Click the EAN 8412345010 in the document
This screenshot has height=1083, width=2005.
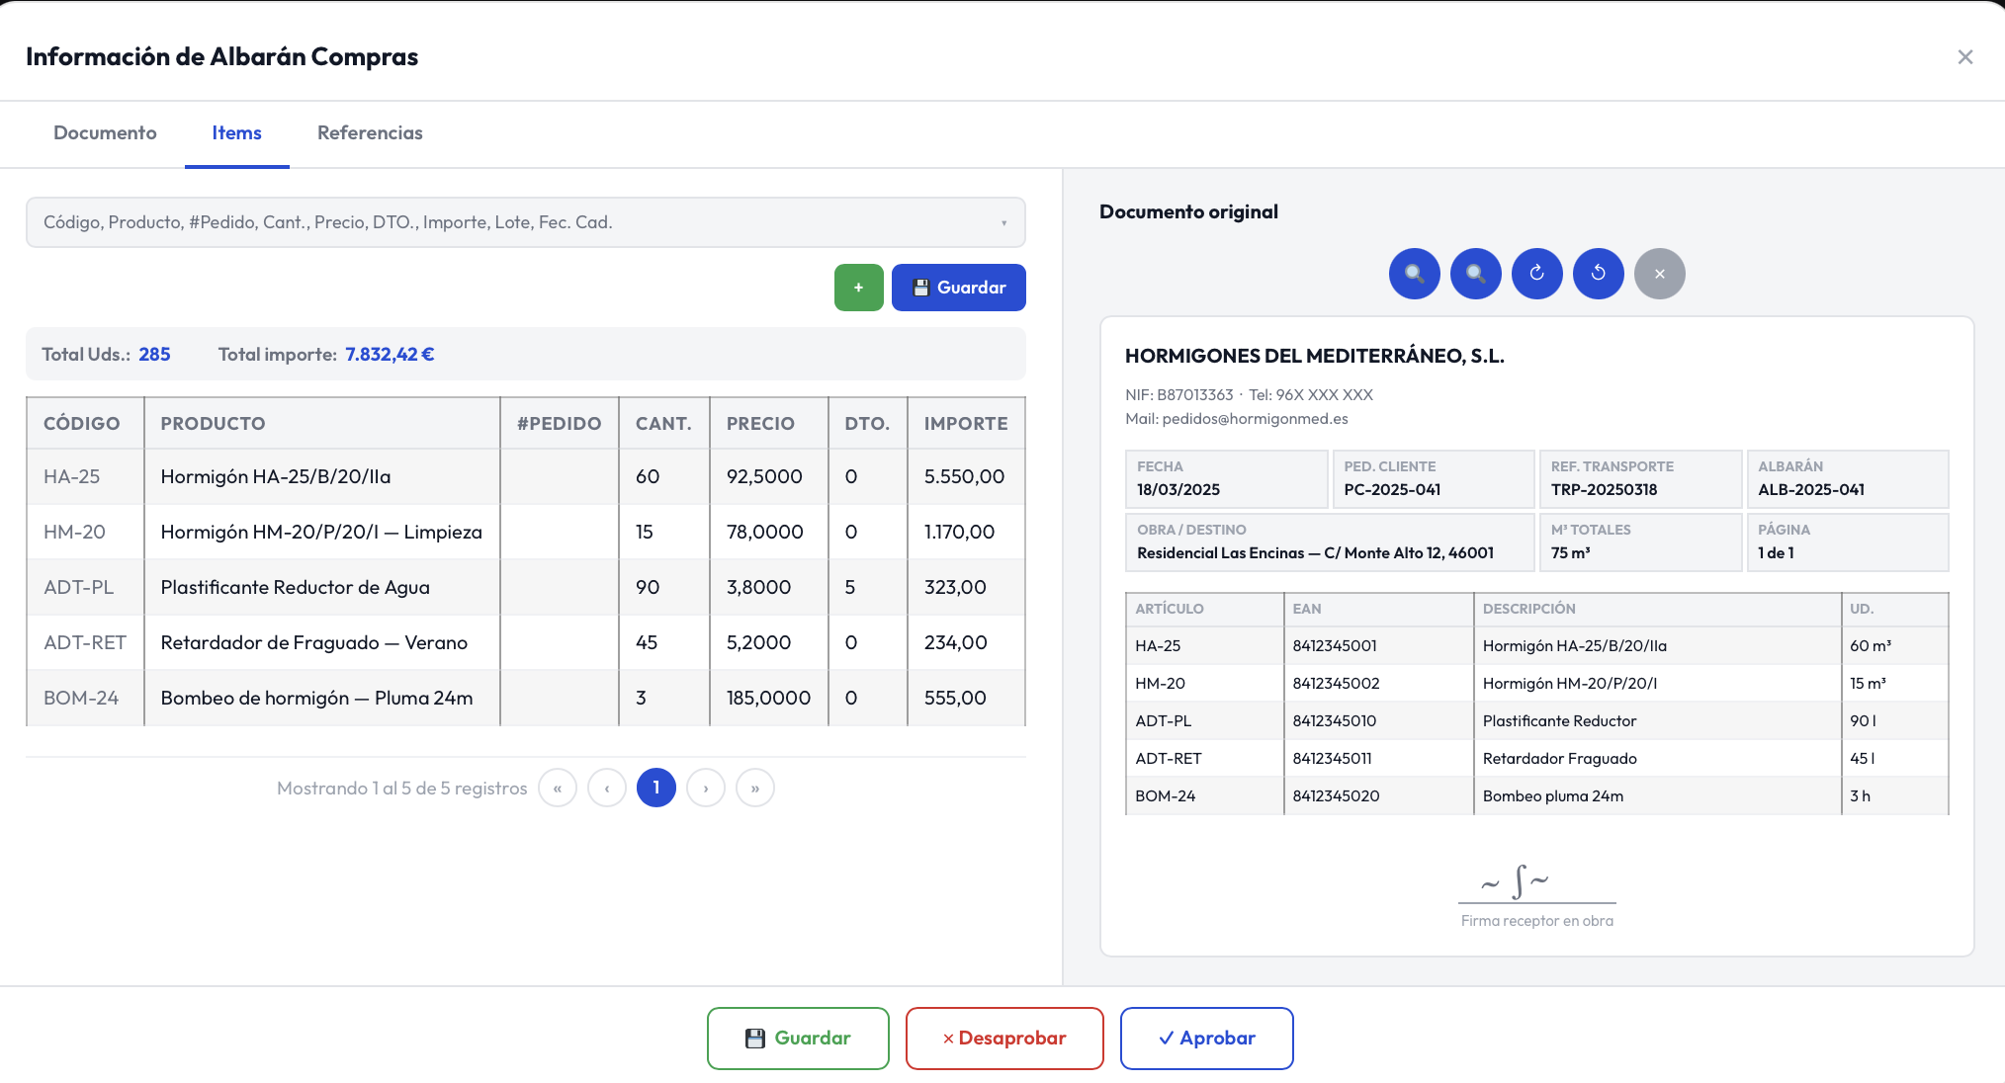1334,721
